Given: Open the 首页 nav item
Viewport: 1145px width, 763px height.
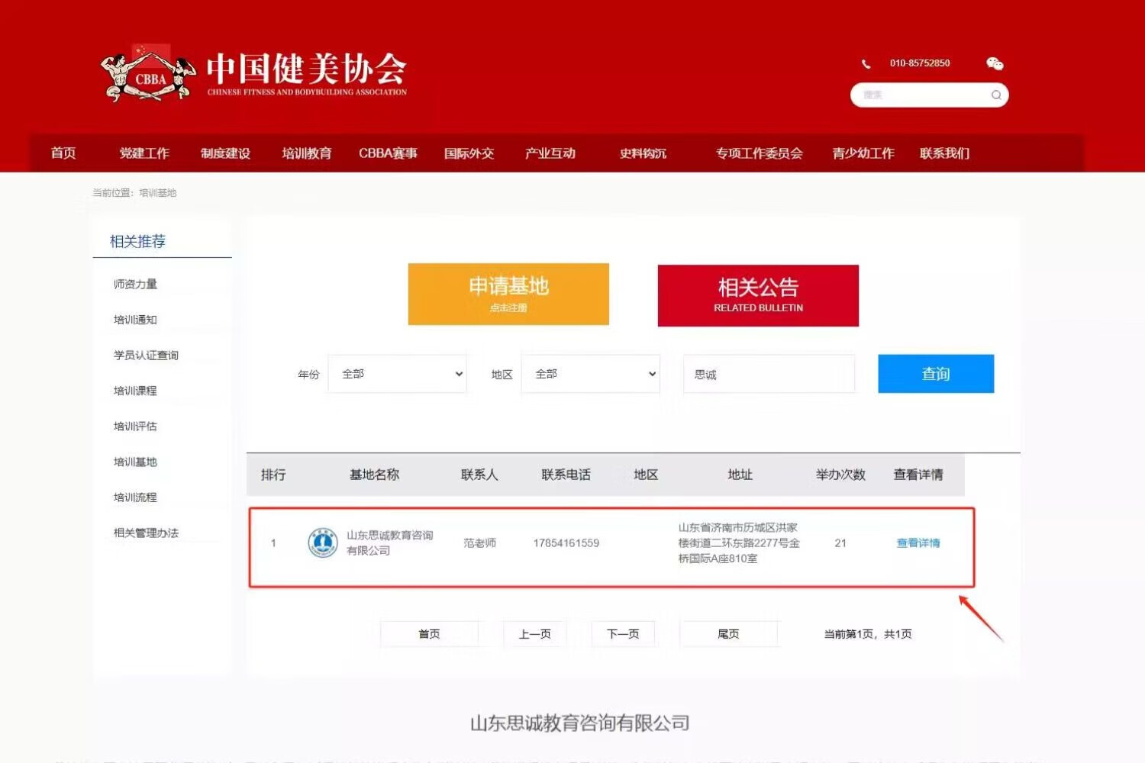Looking at the screenshot, I should tap(63, 153).
